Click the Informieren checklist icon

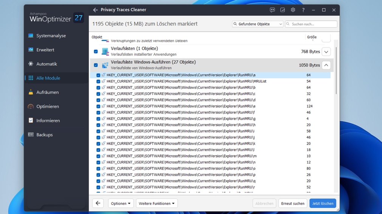pyautogui.click(x=31, y=120)
